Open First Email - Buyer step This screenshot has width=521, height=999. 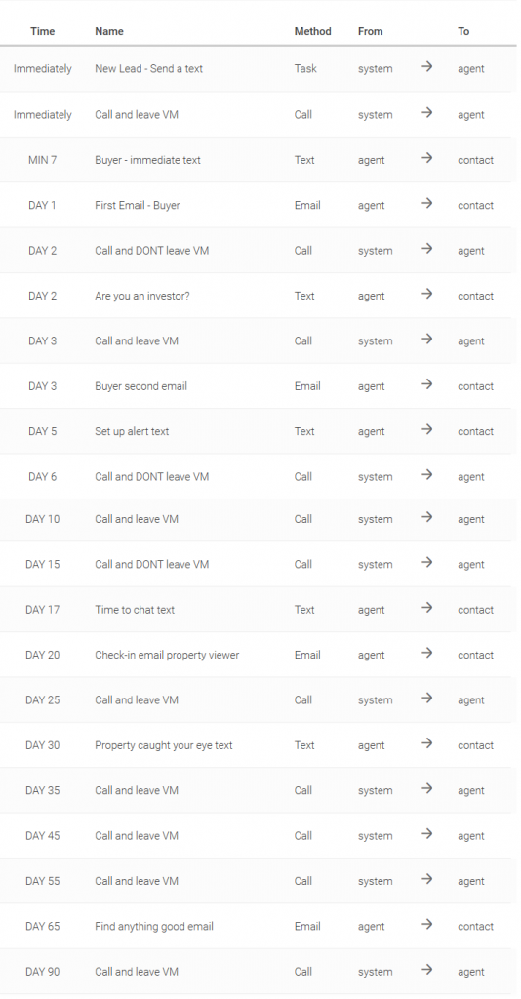pyautogui.click(x=138, y=205)
